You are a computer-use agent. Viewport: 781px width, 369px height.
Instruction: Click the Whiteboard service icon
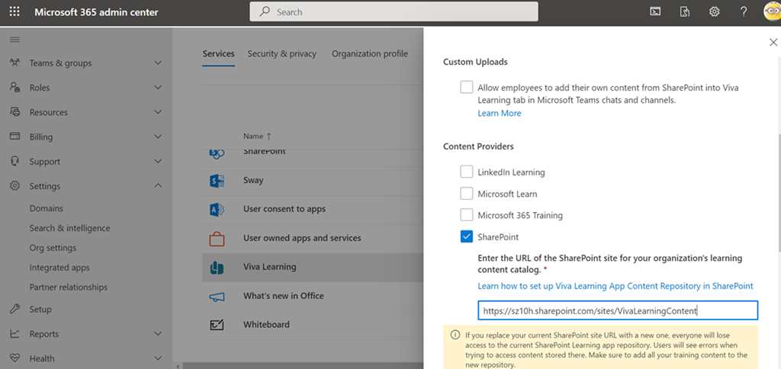click(217, 325)
